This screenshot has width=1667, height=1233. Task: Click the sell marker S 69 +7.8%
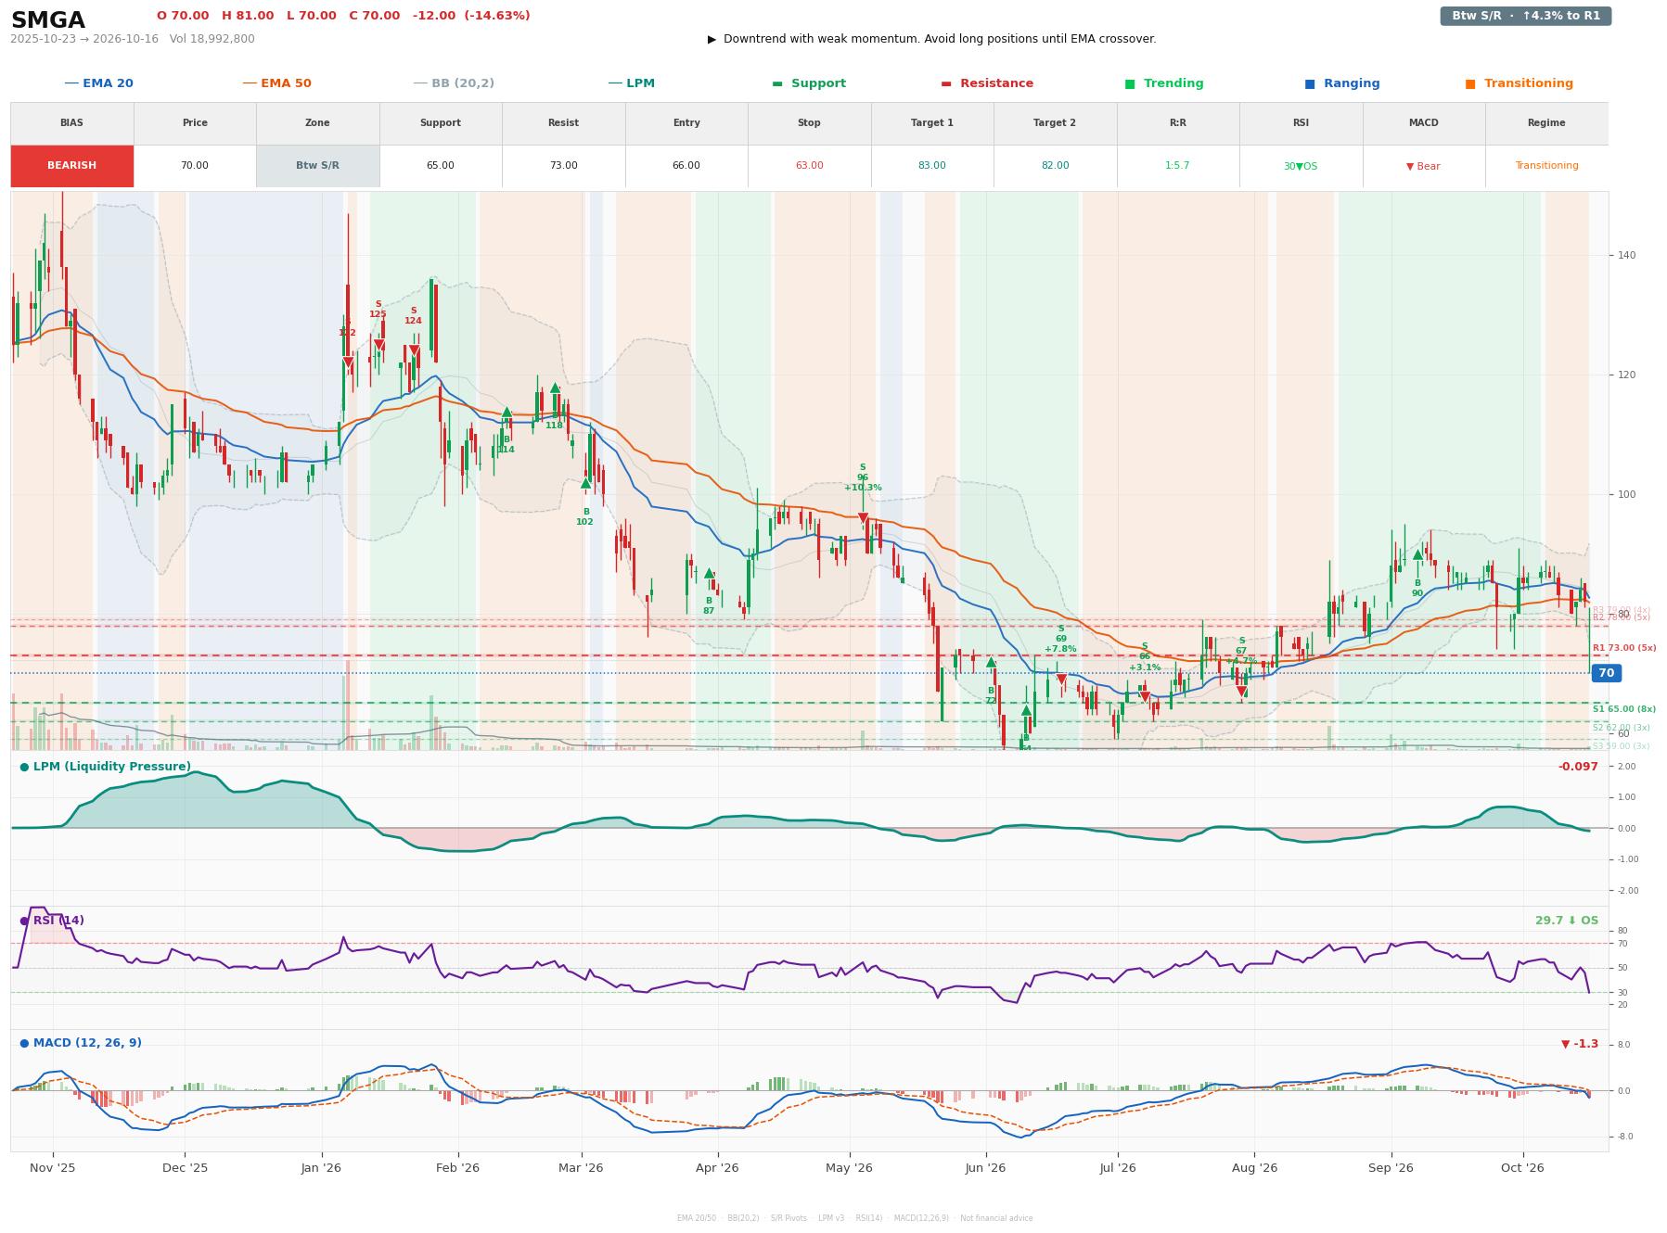click(x=1061, y=680)
